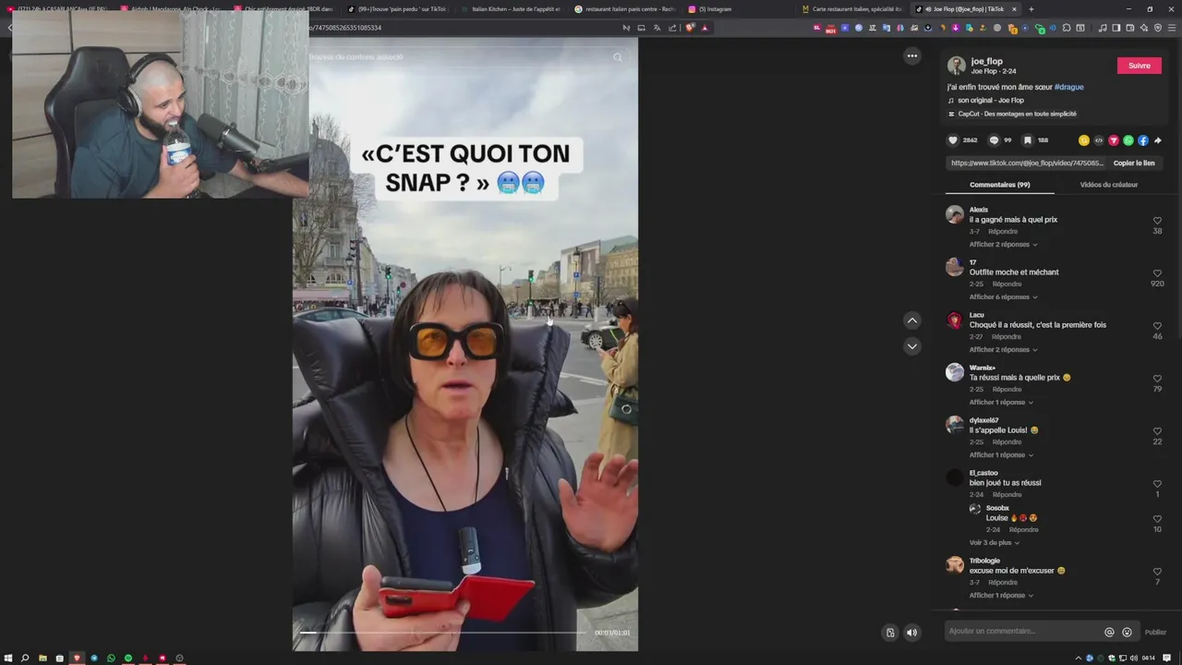Open Windows taskbar search
This screenshot has height=665, width=1182.
[25, 658]
